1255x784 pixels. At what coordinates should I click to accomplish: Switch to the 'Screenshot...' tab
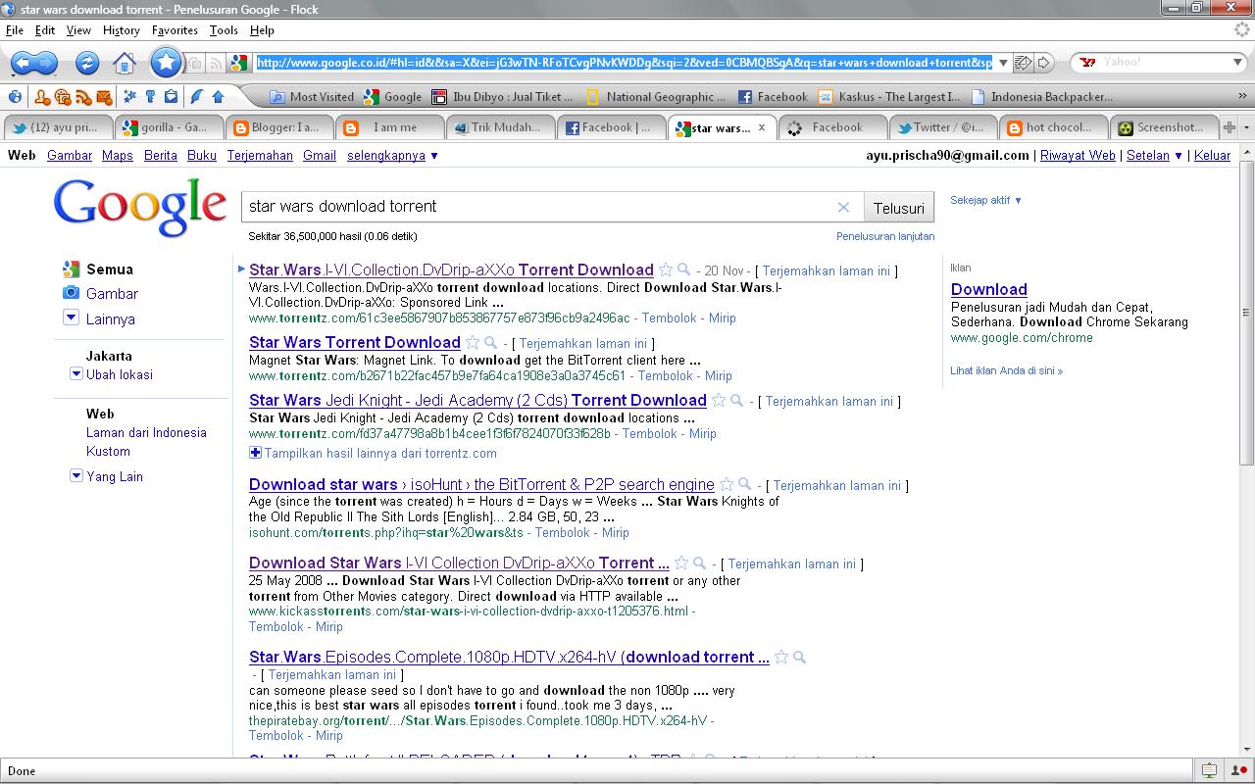point(1164,127)
